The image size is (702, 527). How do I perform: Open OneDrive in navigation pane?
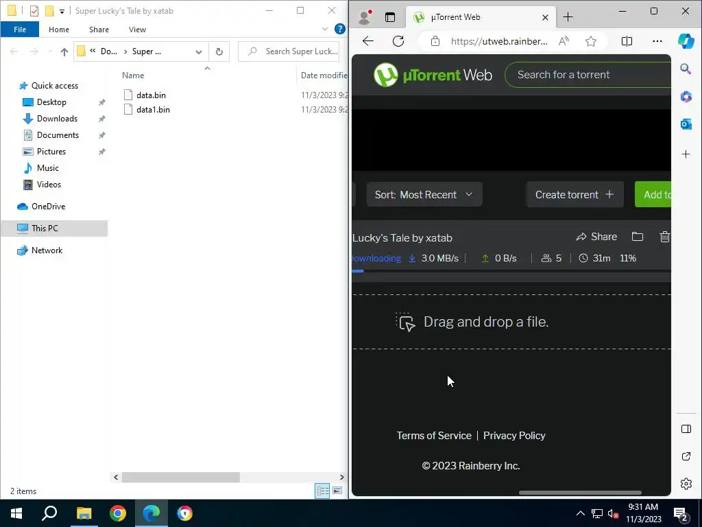point(48,206)
